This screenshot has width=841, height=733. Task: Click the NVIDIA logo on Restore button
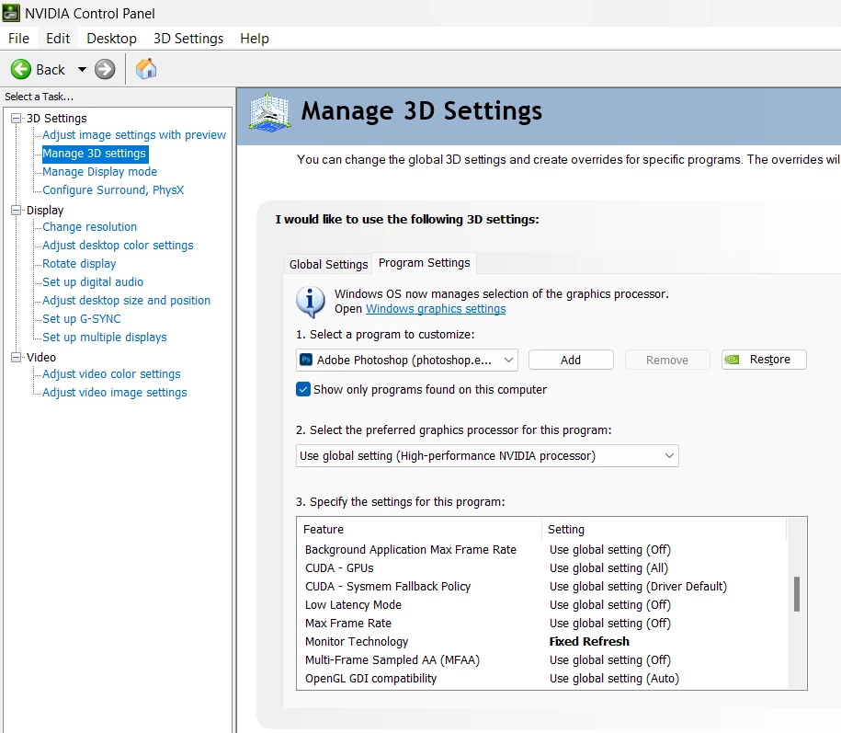732,360
